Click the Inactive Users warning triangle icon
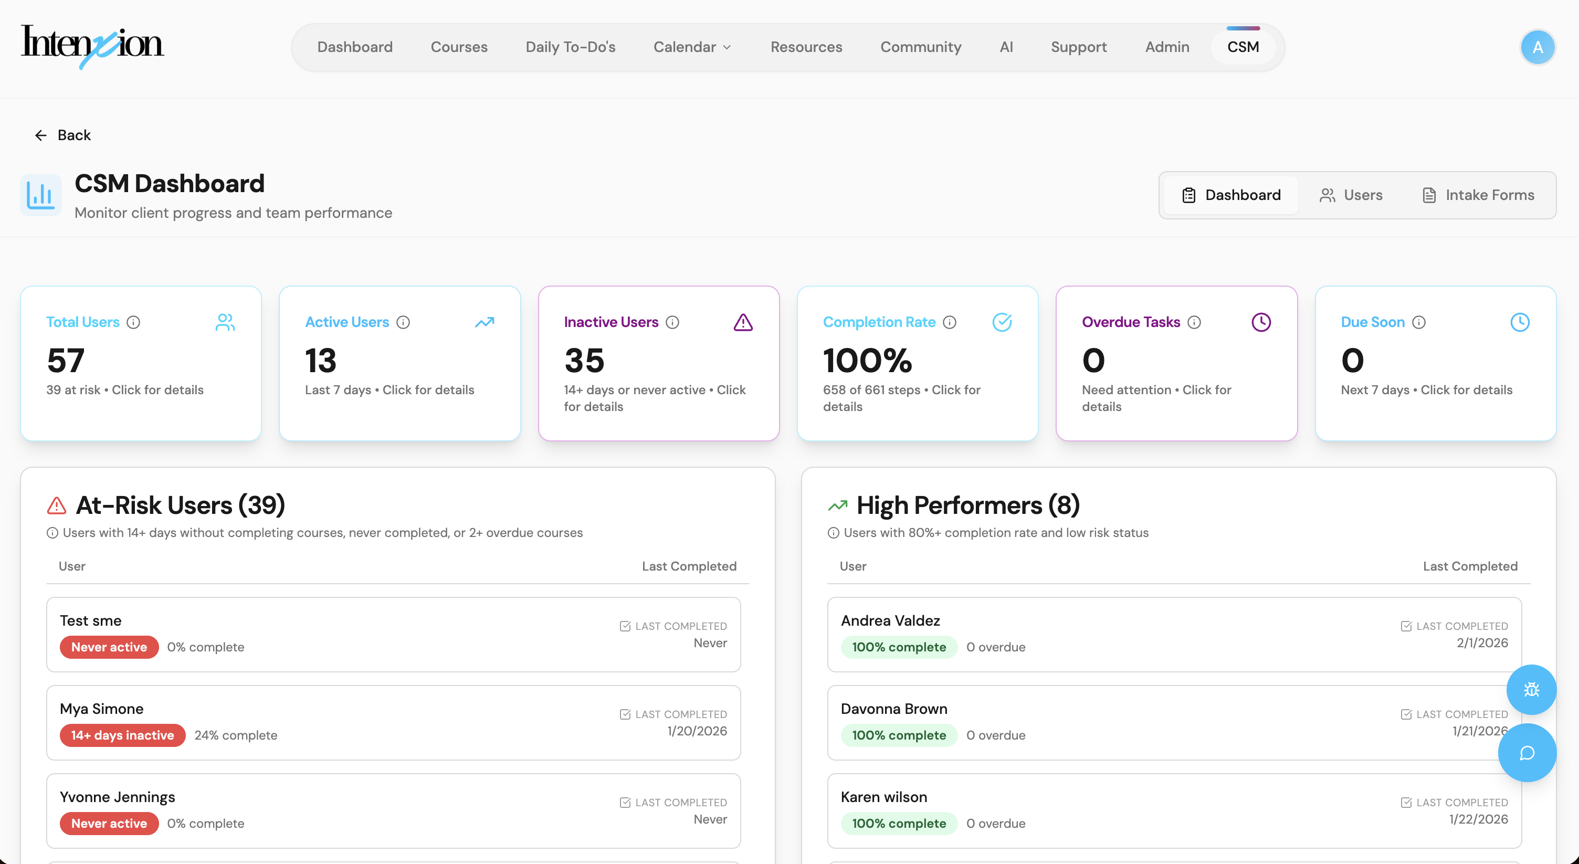This screenshot has height=864, width=1579. [743, 322]
